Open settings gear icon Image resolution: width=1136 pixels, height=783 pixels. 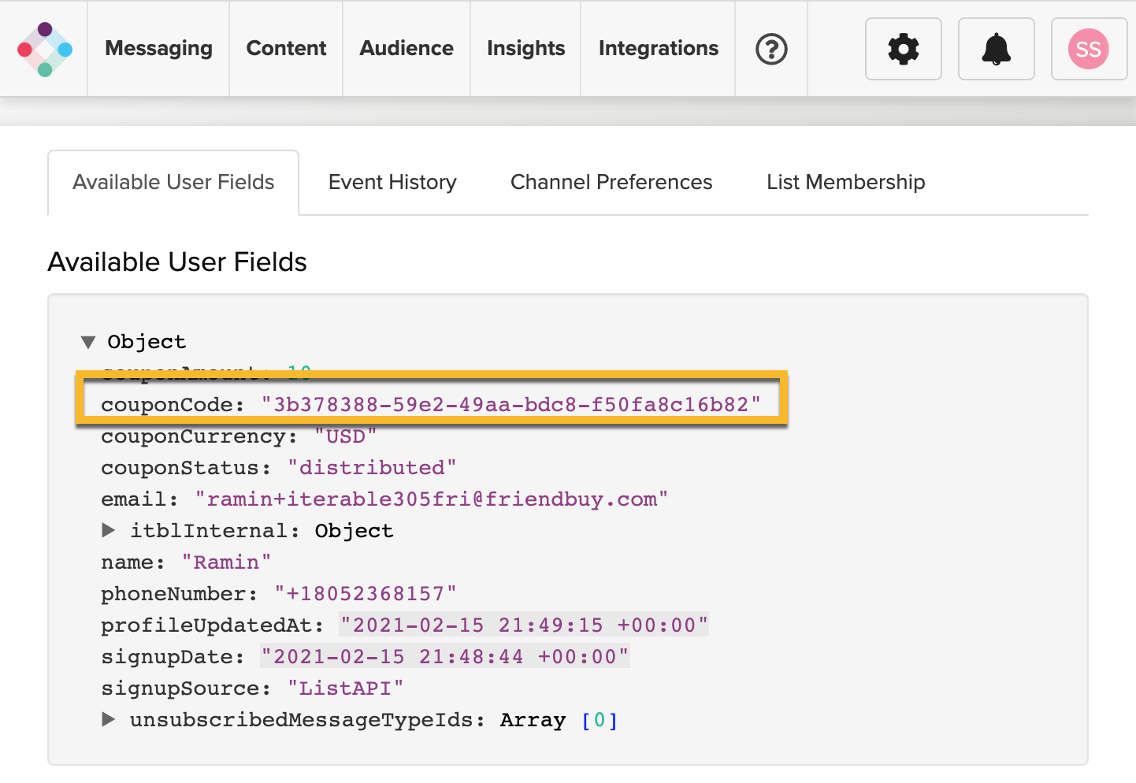pos(903,49)
